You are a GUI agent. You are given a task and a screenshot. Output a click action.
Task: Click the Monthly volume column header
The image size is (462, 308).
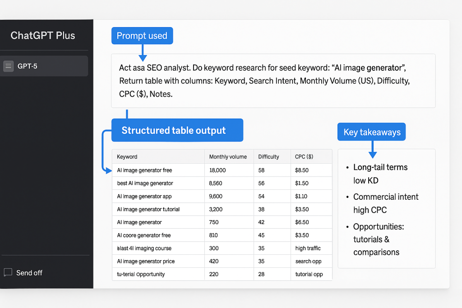pyautogui.click(x=228, y=157)
